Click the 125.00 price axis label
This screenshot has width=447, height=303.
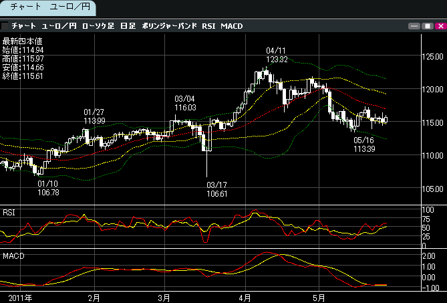tap(435, 57)
